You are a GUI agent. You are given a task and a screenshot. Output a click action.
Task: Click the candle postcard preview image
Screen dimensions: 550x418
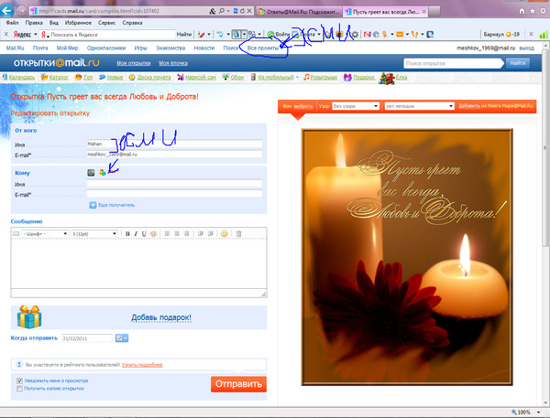tap(407, 257)
